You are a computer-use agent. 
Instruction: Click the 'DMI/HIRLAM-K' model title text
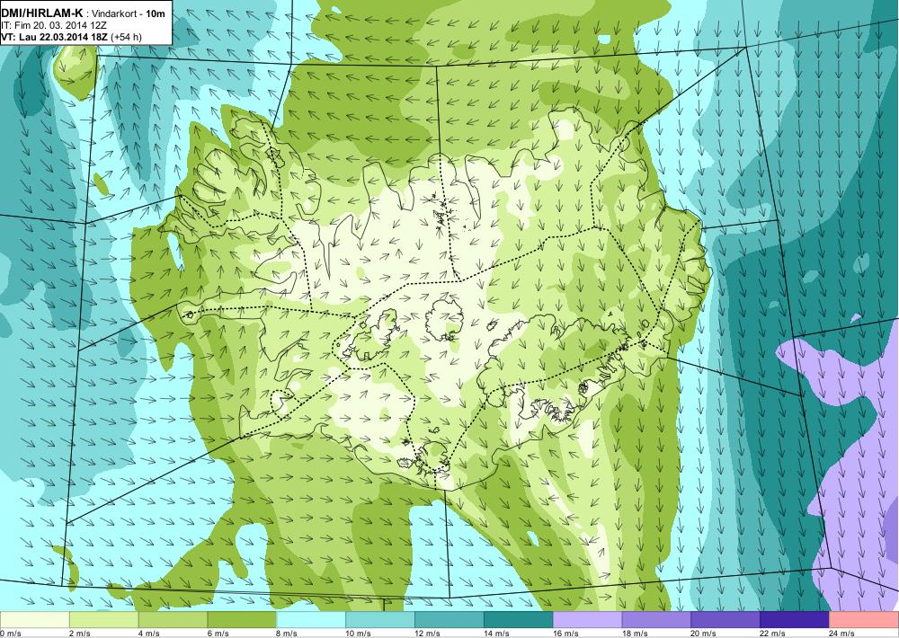click(42, 13)
